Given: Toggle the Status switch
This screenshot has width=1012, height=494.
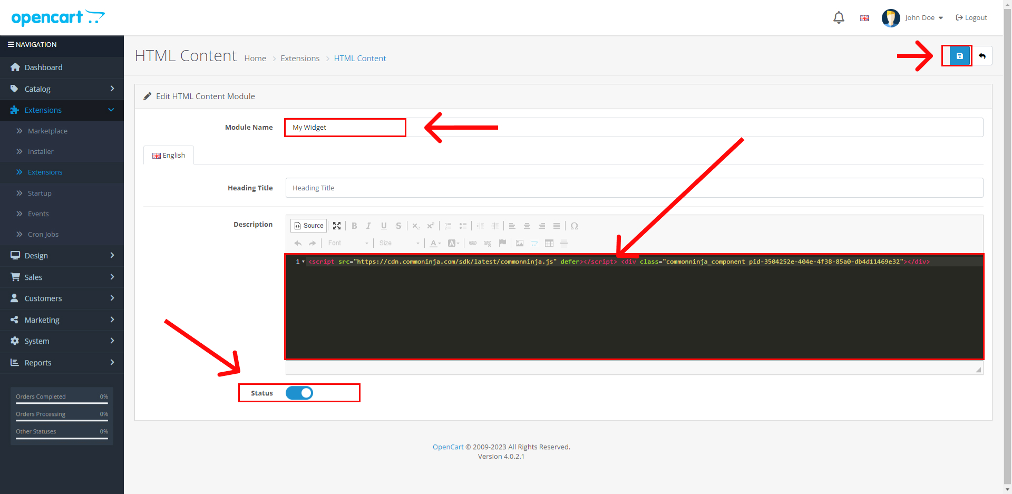Looking at the screenshot, I should click(299, 393).
